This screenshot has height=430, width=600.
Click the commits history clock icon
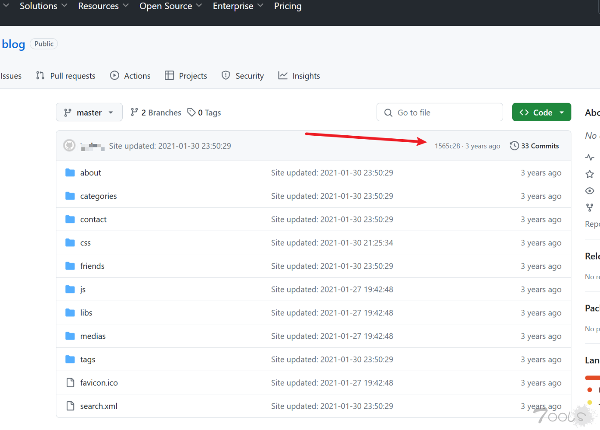(x=514, y=146)
